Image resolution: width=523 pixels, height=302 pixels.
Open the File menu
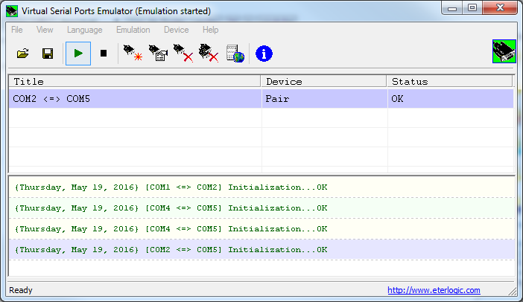[x=17, y=30]
